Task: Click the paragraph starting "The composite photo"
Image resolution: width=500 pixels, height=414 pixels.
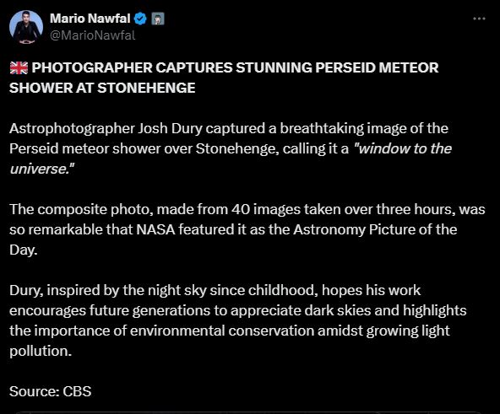Action: (x=247, y=229)
